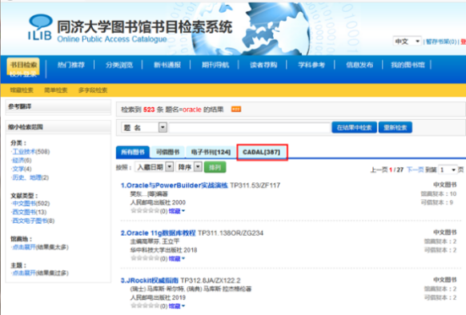Rate Oracle与PowerBuilder book with stars
466x315 pixels.
click(x=145, y=211)
